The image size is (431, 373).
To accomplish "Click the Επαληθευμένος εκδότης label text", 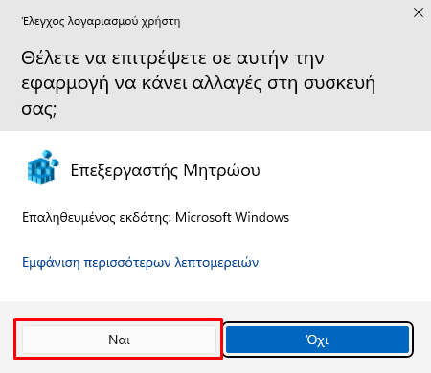I will click(x=97, y=218).
